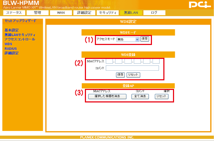Save the WDS mode with 保存 button
Screen dimensions: 214x141
[145, 39]
